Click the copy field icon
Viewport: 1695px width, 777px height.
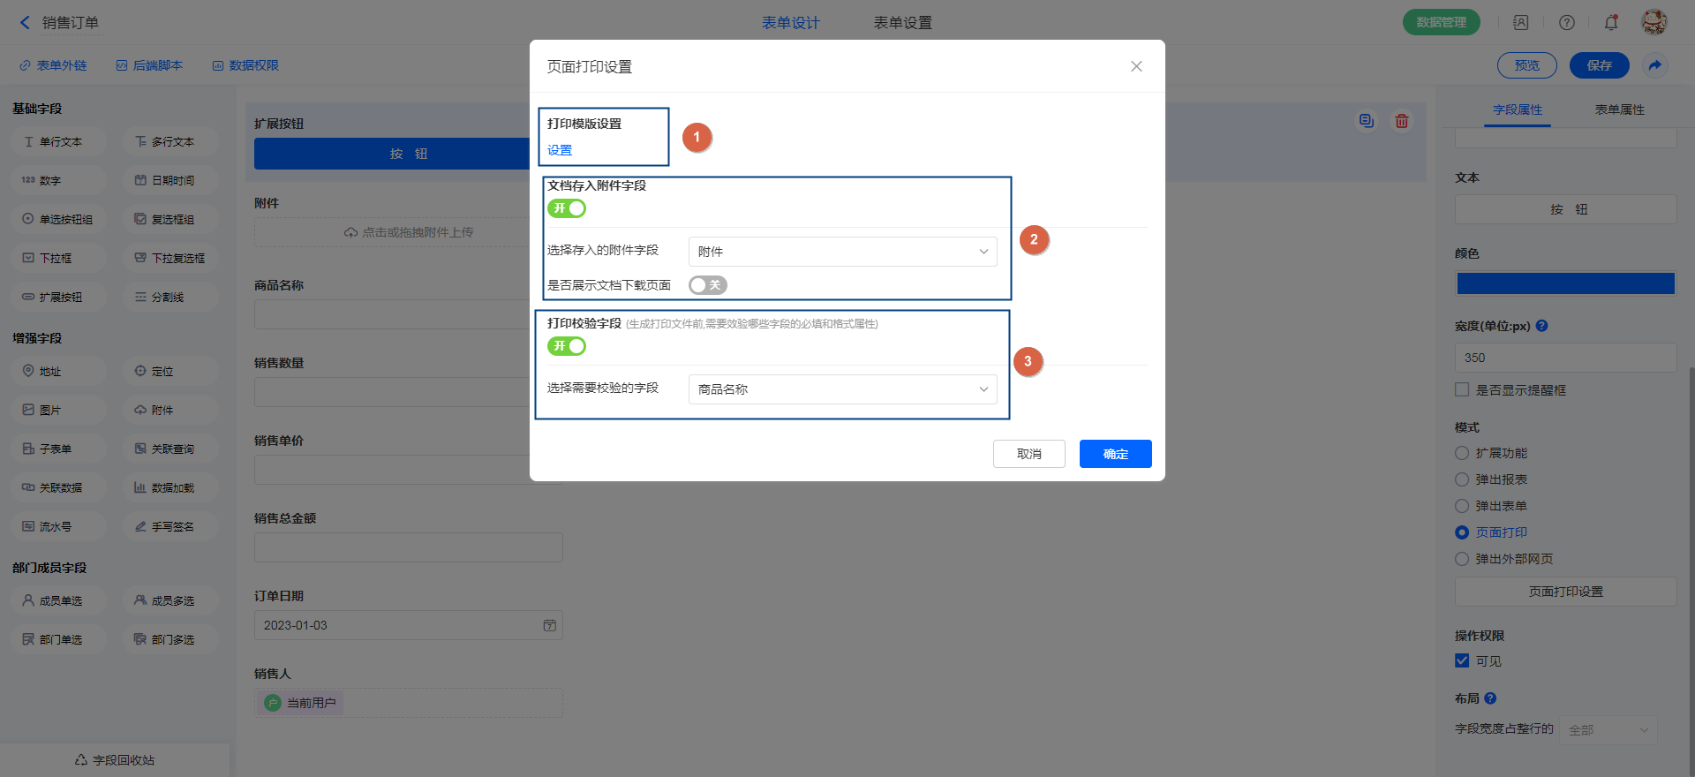pyautogui.click(x=1366, y=121)
